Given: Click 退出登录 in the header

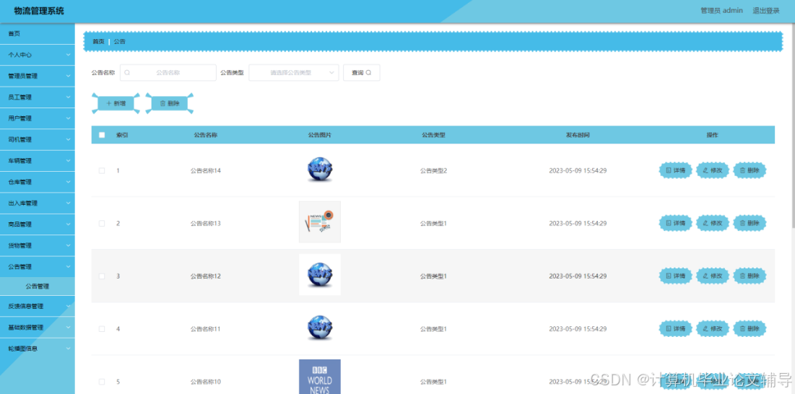Looking at the screenshot, I should (x=766, y=11).
